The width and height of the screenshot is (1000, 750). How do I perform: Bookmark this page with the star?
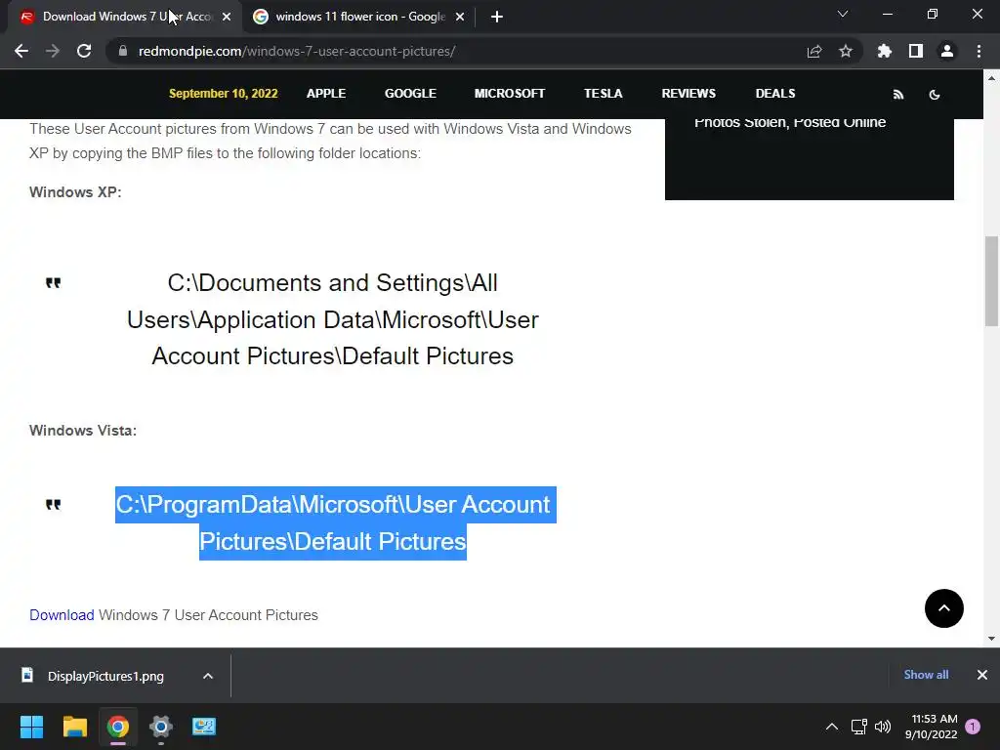point(846,51)
